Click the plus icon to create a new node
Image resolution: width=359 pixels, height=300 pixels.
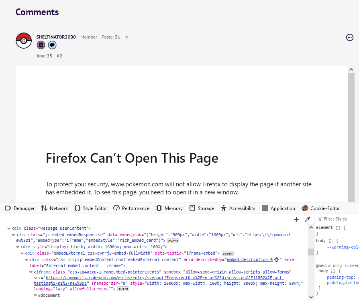[296, 219]
